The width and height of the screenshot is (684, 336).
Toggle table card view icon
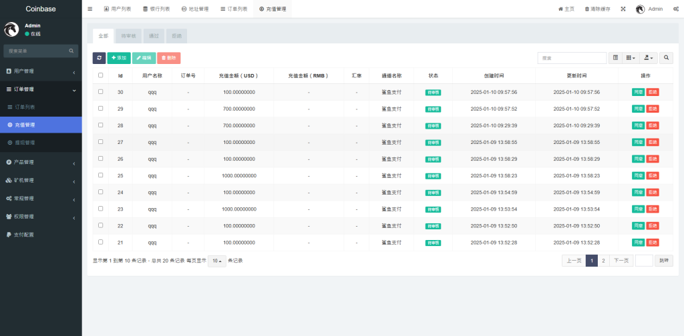pos(616,58)
